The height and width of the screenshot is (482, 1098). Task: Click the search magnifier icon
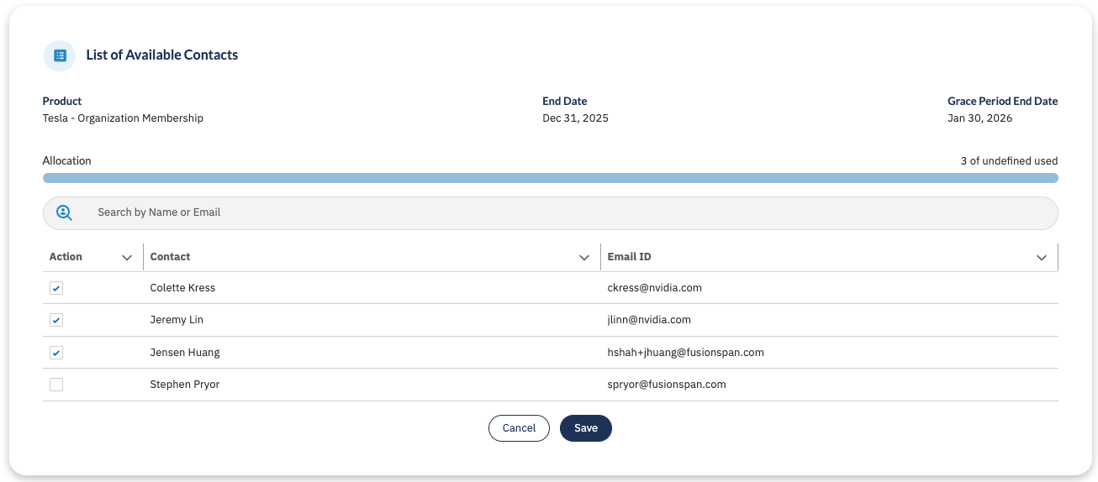(x=64, y=213)
